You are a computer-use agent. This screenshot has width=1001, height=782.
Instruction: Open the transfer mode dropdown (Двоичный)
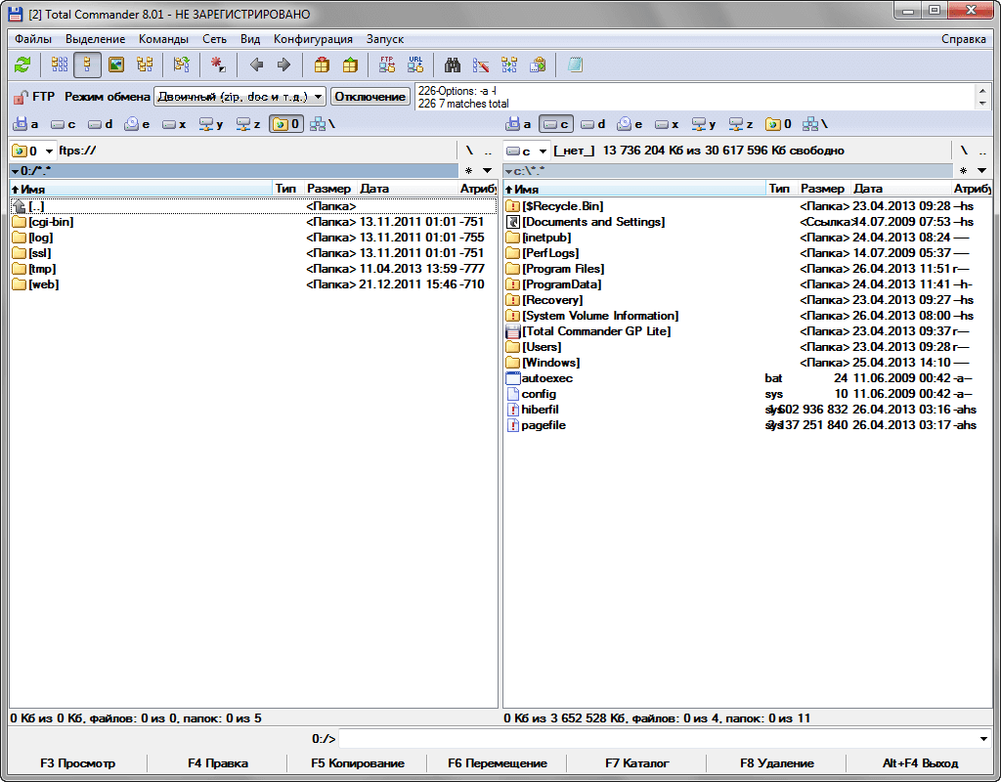(240, 97)
